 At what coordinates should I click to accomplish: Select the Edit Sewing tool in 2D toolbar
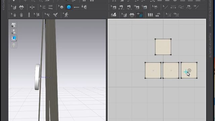point(114,7)
